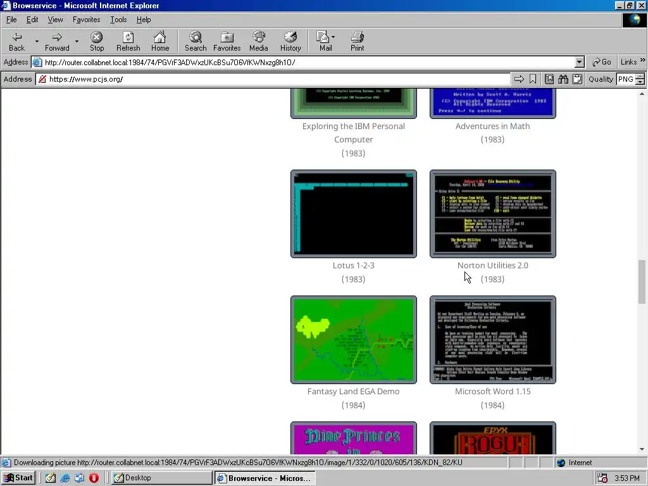Screen dimensions: 648x486
Task: Click the Lotus 1-2-3 screenshot thumbnail
Action: (x=354, y=214)
